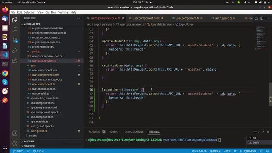Maximize the terminal panel size

click(x=263, y=132)
